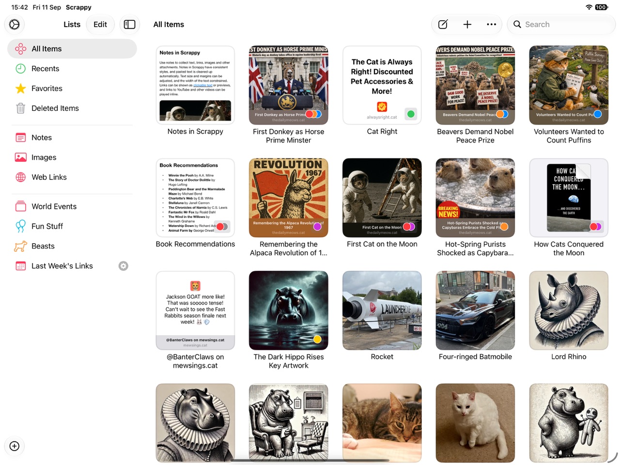The image size is (620, 465).
Task: Open Beavers Demand Nobel Peace Prize card
Action: tap(475, 85)
